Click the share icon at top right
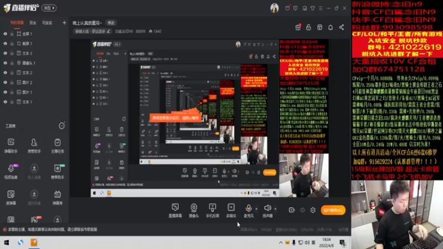This screenshot has width=443, height=249. tap(341, 27)
